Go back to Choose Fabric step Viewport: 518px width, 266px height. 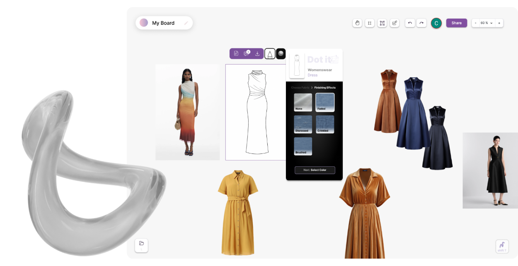pos(300,88)
